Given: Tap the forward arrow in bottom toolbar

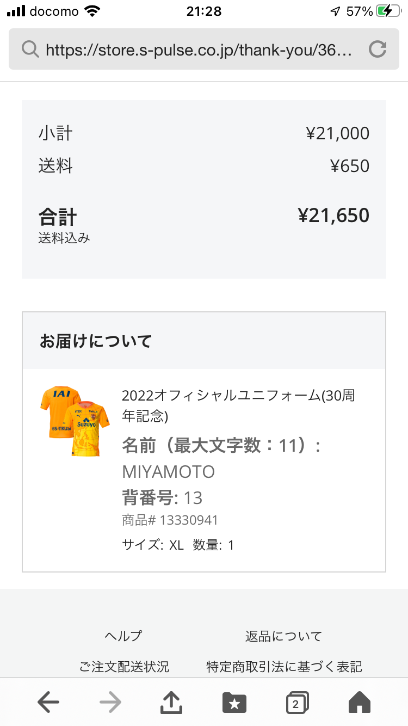Looking at the screenshot, I should pos(110,703).
